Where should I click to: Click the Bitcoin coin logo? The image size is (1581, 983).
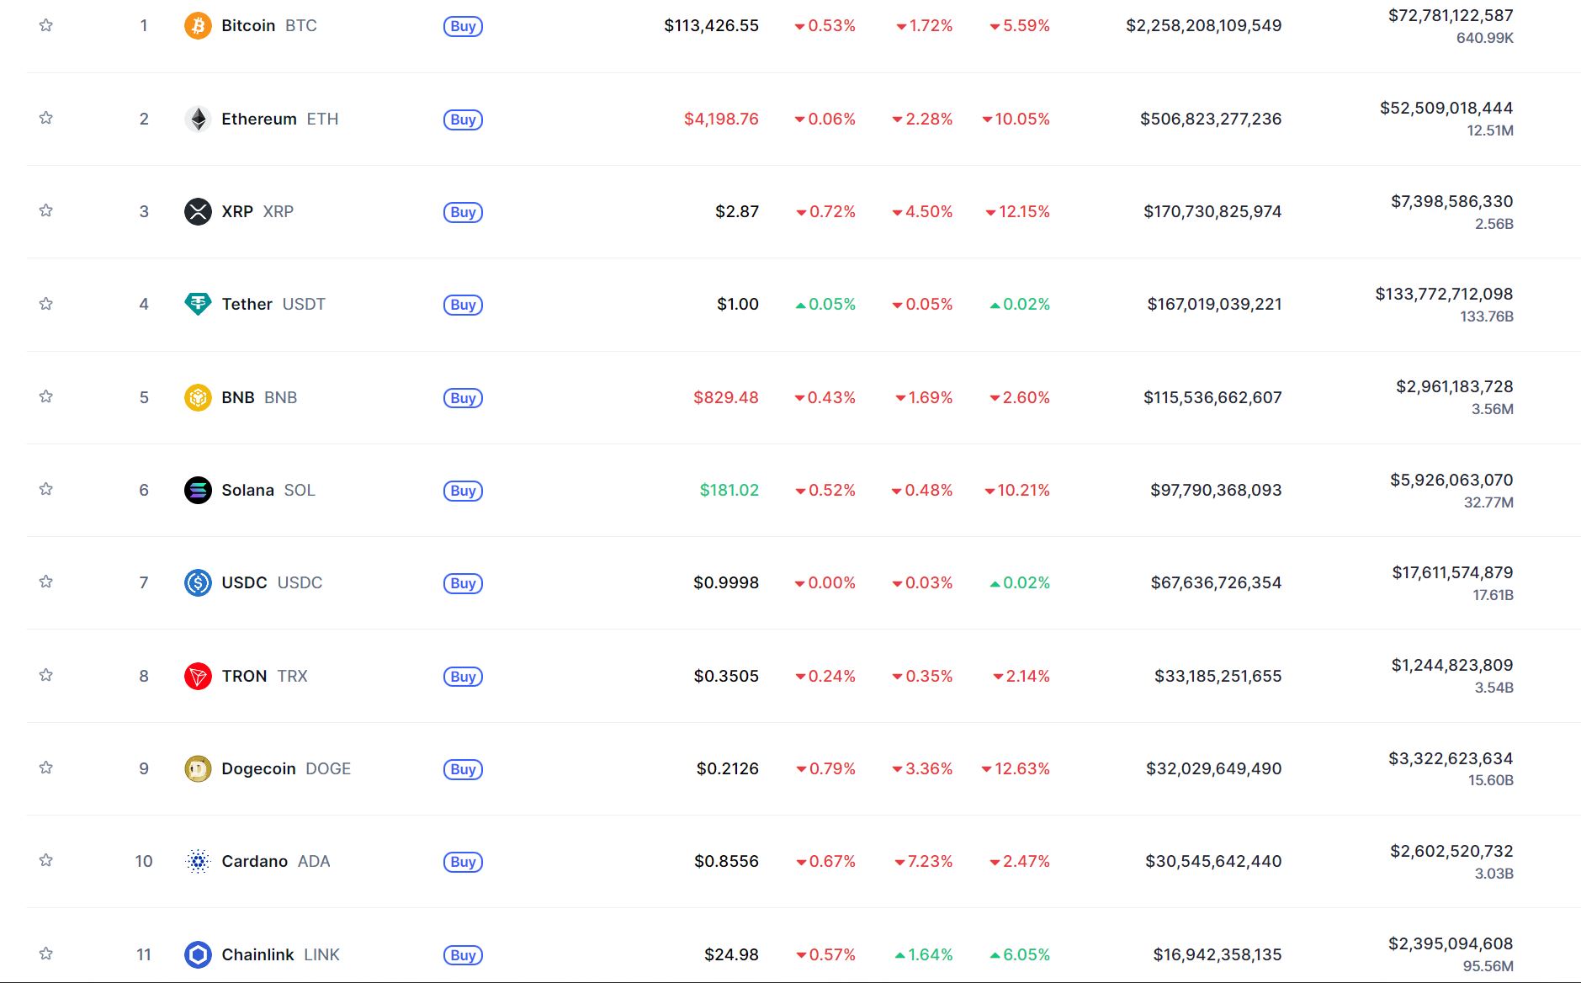[198, 26]
